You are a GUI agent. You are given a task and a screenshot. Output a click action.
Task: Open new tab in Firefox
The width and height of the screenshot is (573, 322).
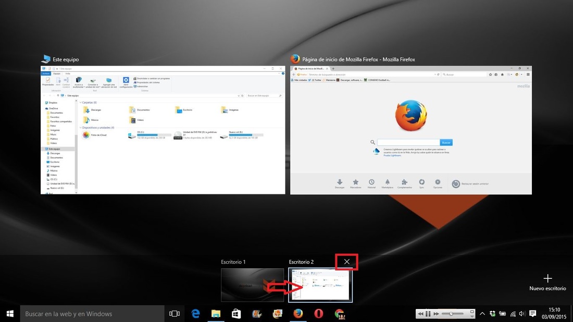[x=333, y=68]
